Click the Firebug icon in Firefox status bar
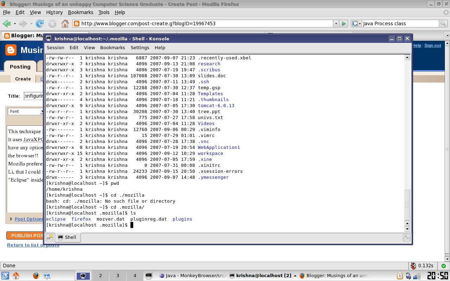This screenshot has width=450, height=281. tap(413, 266)
